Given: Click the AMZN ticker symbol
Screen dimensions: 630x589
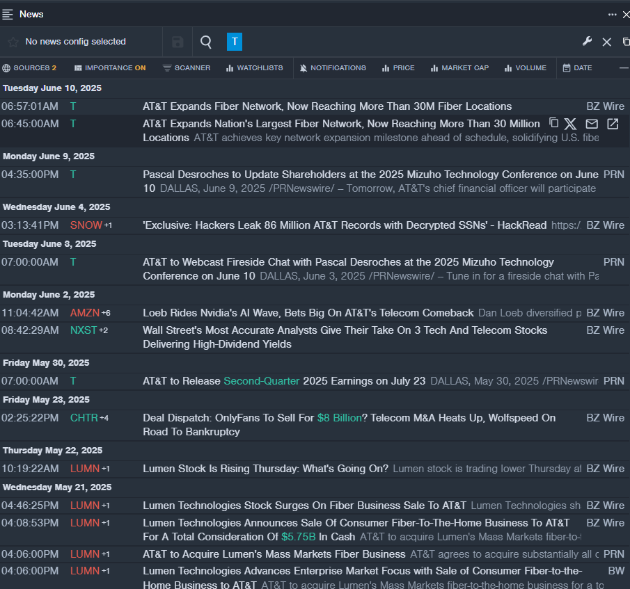Looking at the screenshot, I should [85, 312].
